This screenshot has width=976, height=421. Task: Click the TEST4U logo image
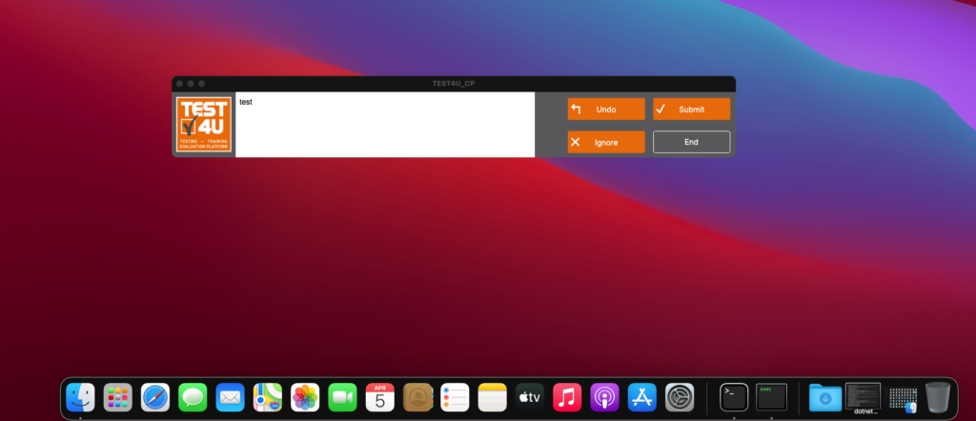click(204, 125)
